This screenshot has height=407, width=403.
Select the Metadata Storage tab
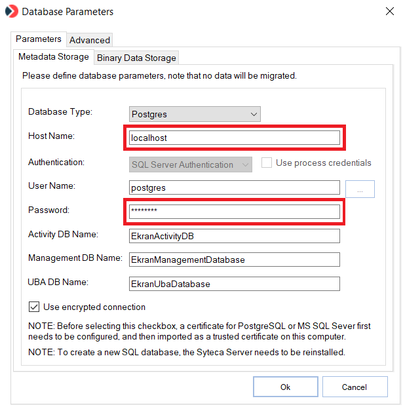pyautogui.click(x=54, y=57)
